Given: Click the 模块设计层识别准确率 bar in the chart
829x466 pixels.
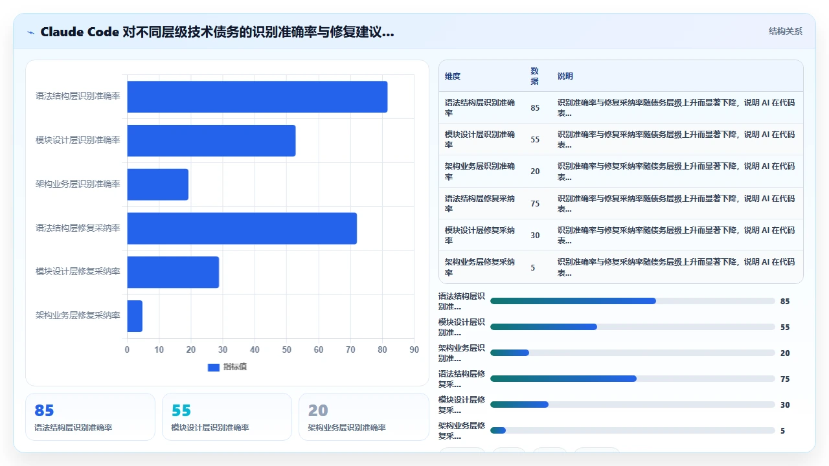Looking at the screenshot, I should tap(211, 140).
